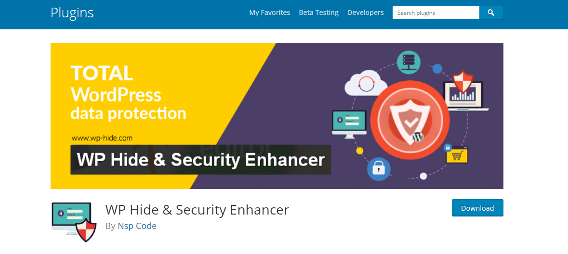
Task: Click the TOTAL WordPress data protection text
Action: pyautogui.click(x=128, y=93)
